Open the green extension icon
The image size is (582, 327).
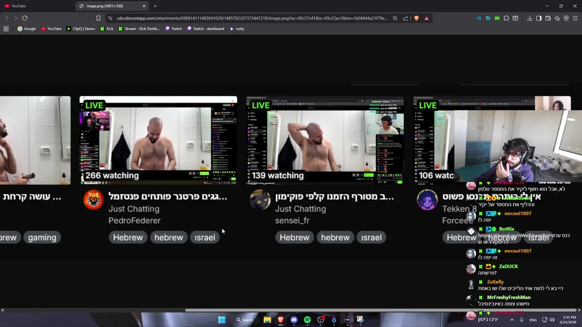click(x=497, y=18)
